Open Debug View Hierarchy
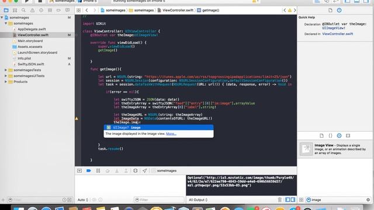This screenshot has width=374, height=210. 135,171
